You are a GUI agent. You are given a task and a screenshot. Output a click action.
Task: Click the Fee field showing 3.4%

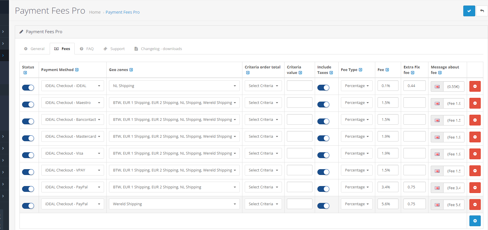click(387, 187)
